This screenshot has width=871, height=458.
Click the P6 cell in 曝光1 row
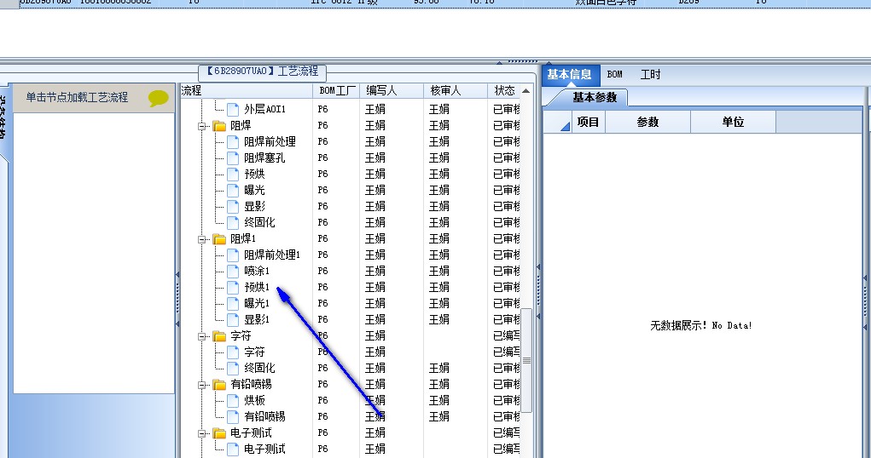(322, 303)
